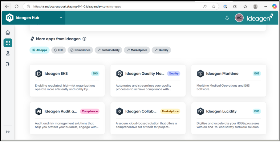Click the EHS badge on Ideagen Maritime card

point(257,73)
